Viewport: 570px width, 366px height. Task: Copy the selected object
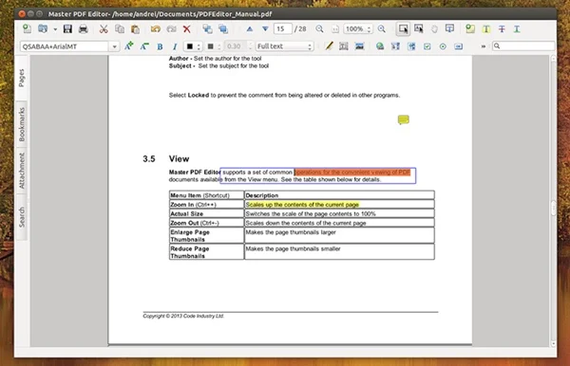tap(120, 28)
